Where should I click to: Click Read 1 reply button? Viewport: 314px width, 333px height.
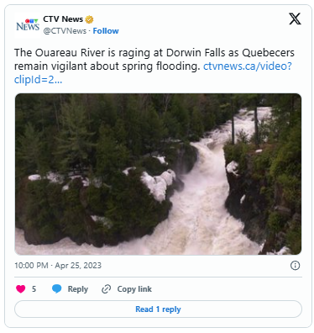158,309
